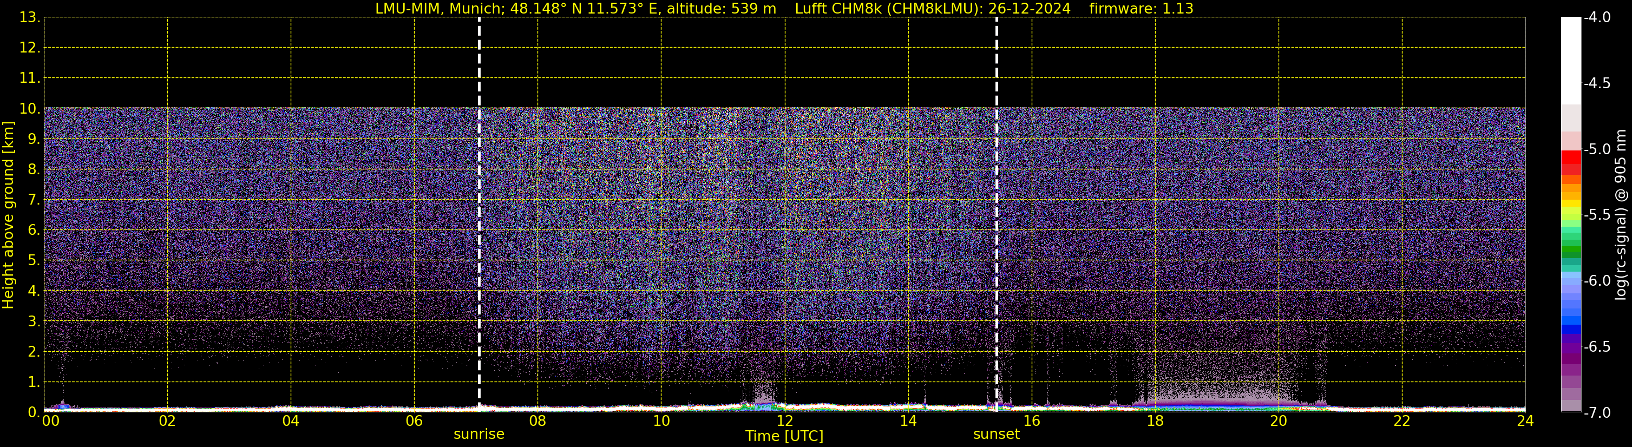Click the '-4.0' colorbar tick label

(1597, 17)
